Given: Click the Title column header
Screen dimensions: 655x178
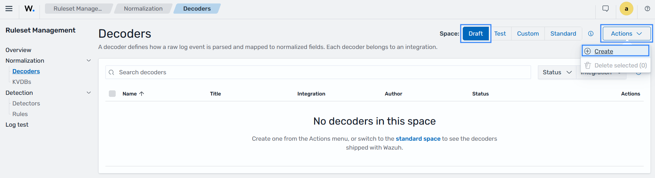Looking at the screenshot, I should pos(215,94).
